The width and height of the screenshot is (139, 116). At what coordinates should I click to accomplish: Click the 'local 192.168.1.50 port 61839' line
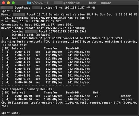point(62,38)
